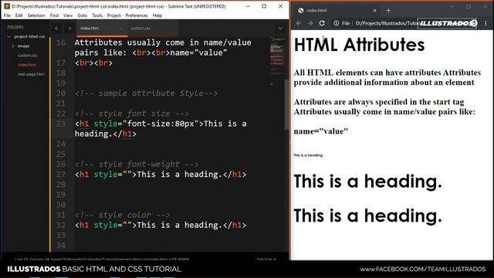Expand the image folder in sidebar
Viewport: 494px width, 278px height.
[x=12, y=46]
